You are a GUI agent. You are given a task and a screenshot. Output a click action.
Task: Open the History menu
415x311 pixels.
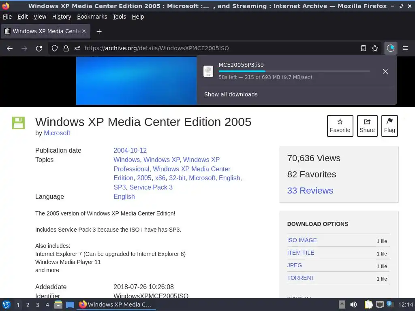(62, 17)
